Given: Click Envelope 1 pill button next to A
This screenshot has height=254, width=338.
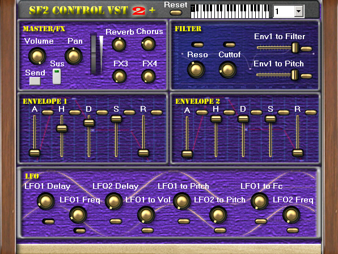Looking at the screenshot, I should click(48, 112).
